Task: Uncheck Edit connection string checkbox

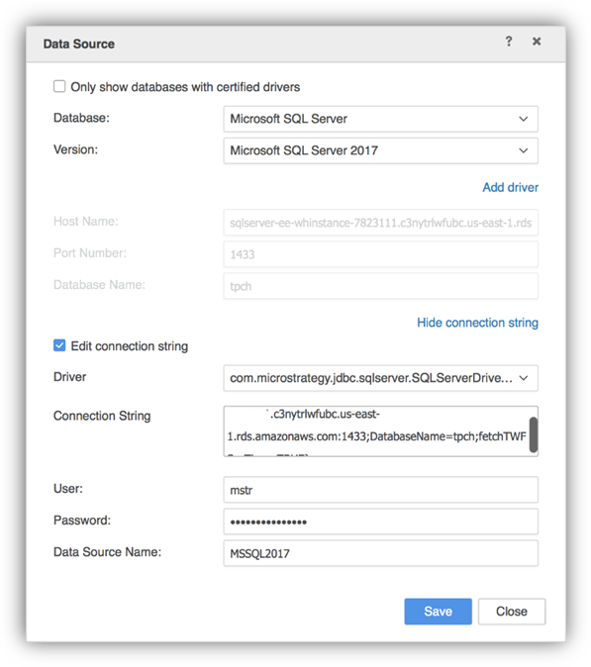Action: tap(59, 345)
